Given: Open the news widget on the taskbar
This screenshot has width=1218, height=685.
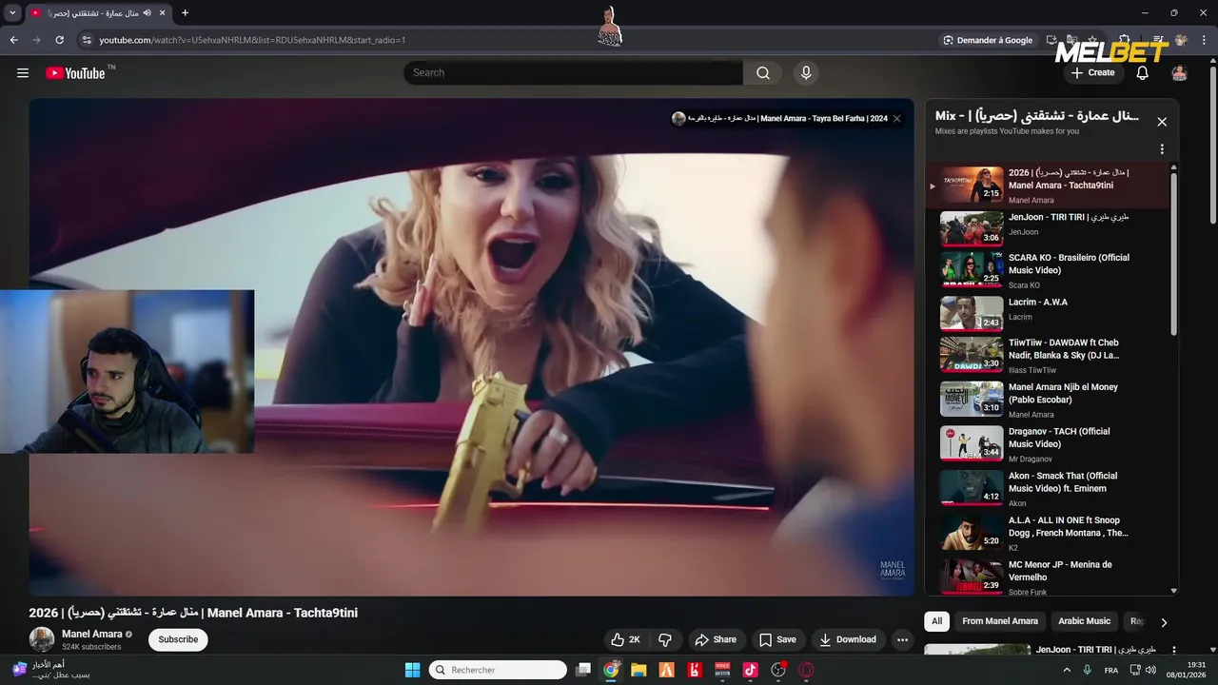Looking at the screenshot, I should click(52, 670).
